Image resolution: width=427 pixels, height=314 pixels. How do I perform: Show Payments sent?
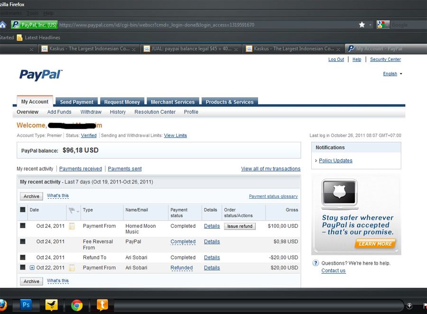(125, 168)
